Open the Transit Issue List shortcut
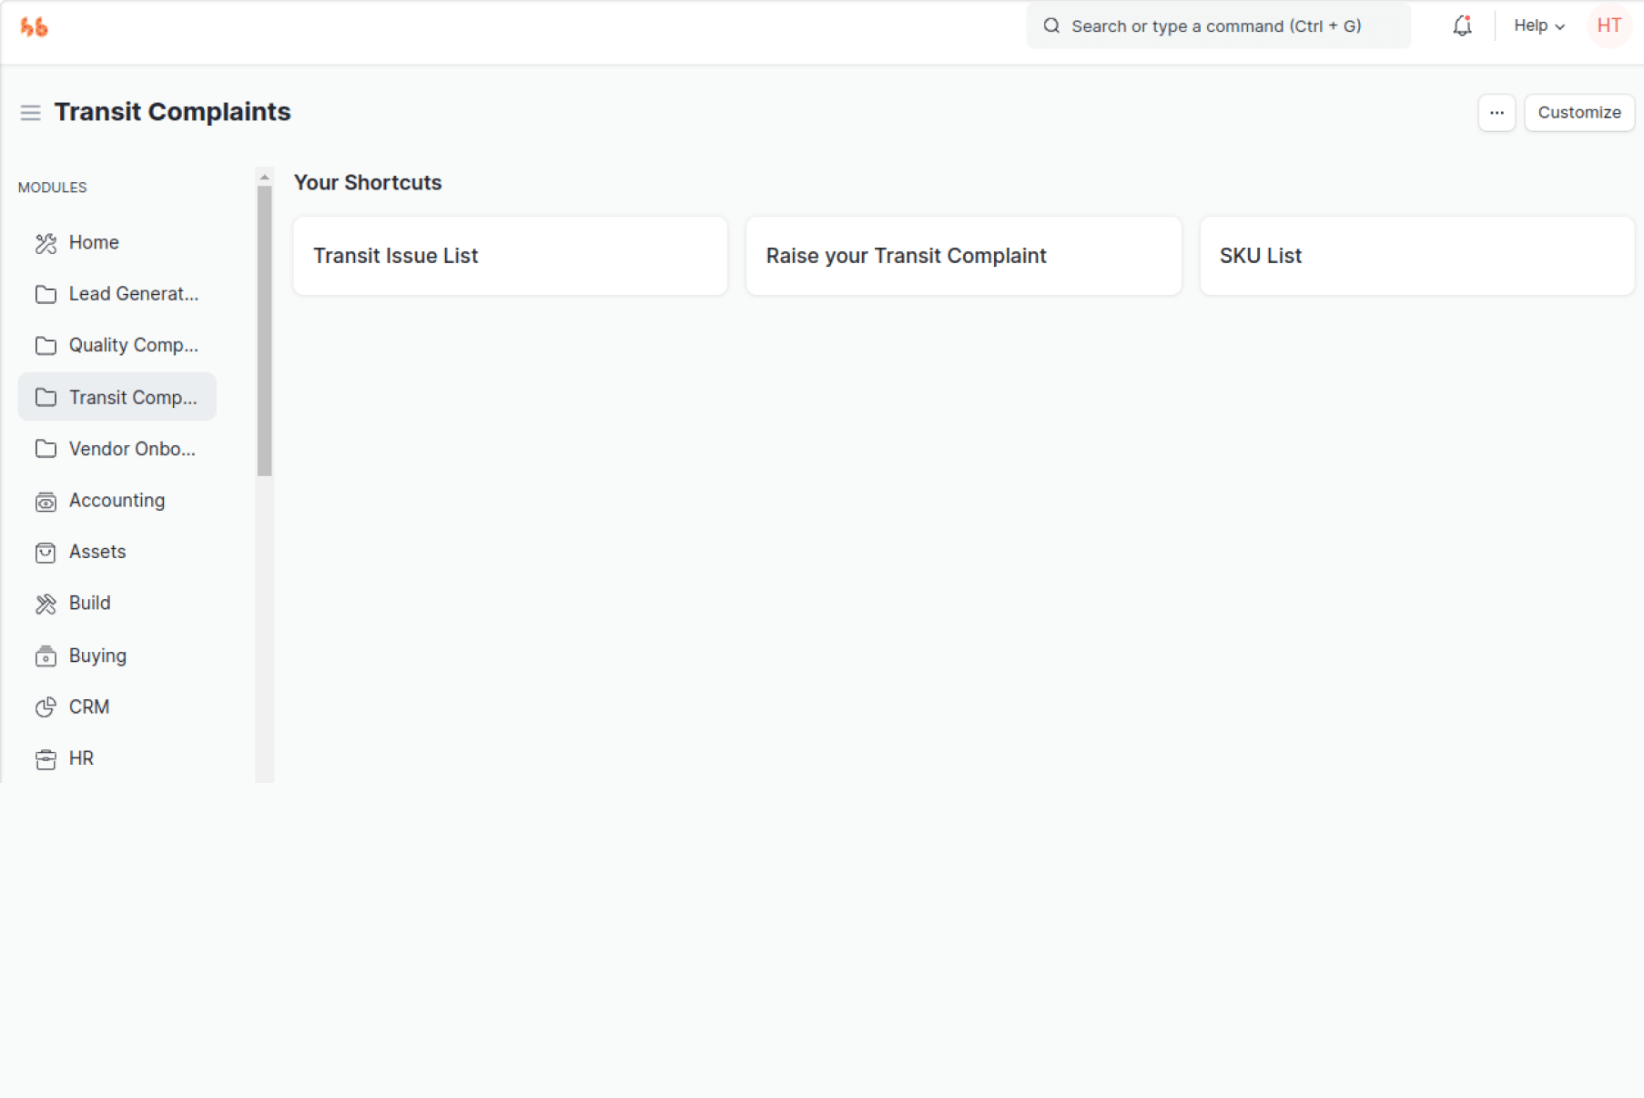Image resolution: width=1644 pixels, height=1098 pixels. [510, 256]
